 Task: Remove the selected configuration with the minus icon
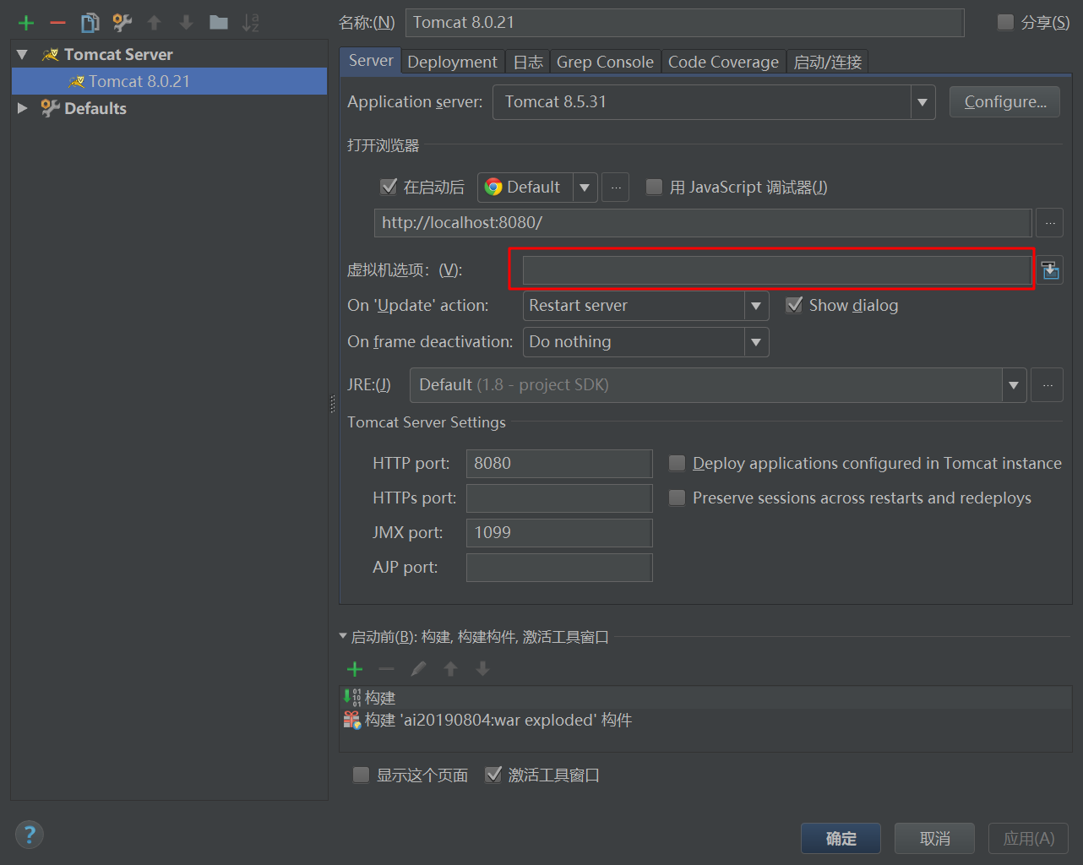tap(57, 23)
